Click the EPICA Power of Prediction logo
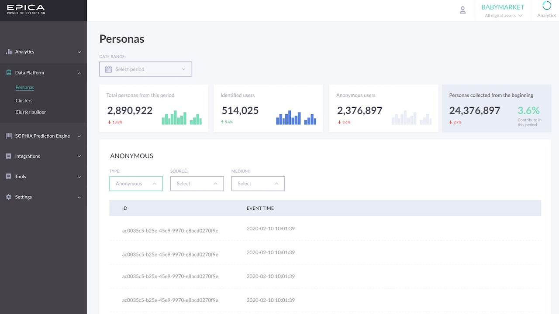Image resolution: width=559 pixels, height=314 pixels. 26,9
